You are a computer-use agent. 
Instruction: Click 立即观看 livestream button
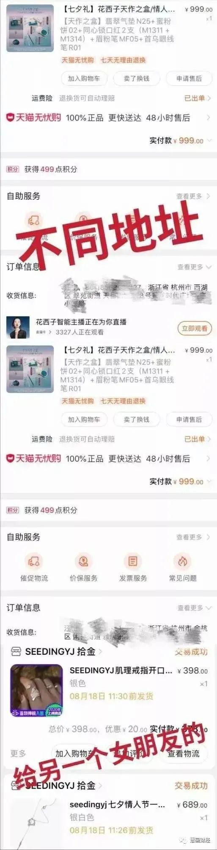point(194,328)
